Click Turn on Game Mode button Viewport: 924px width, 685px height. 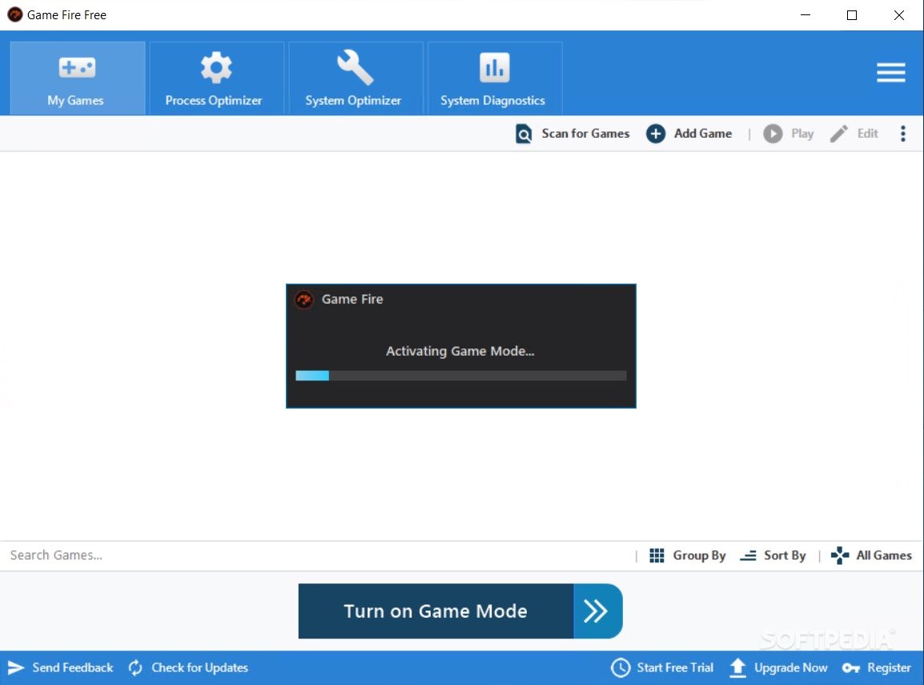click(x=436, y=611)
